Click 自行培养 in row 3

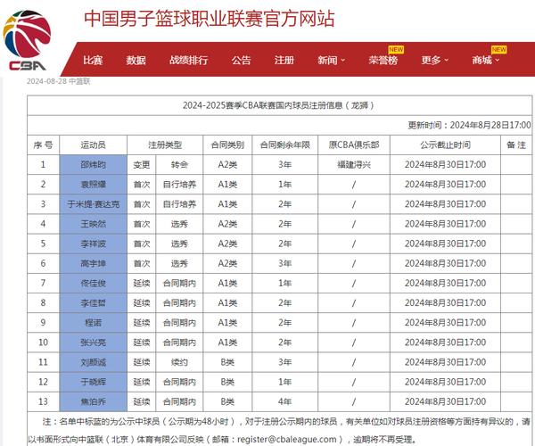(x=179, y=204)
